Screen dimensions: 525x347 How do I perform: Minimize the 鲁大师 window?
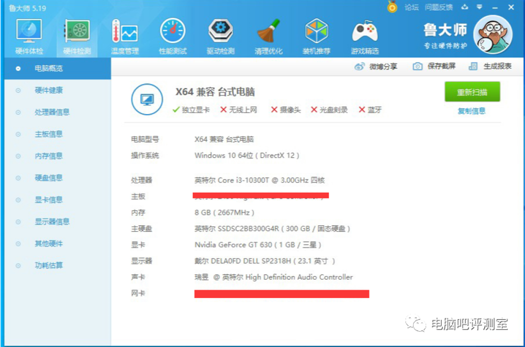495,7
